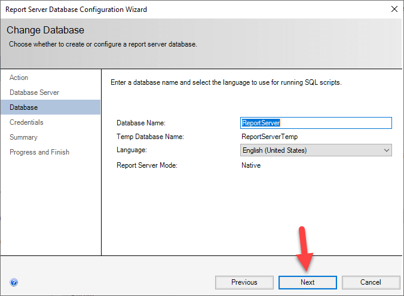Click Next to continue the wizard
Image resolution: width=404 pixels, height=296 pixels.
[x=308, y=282]
